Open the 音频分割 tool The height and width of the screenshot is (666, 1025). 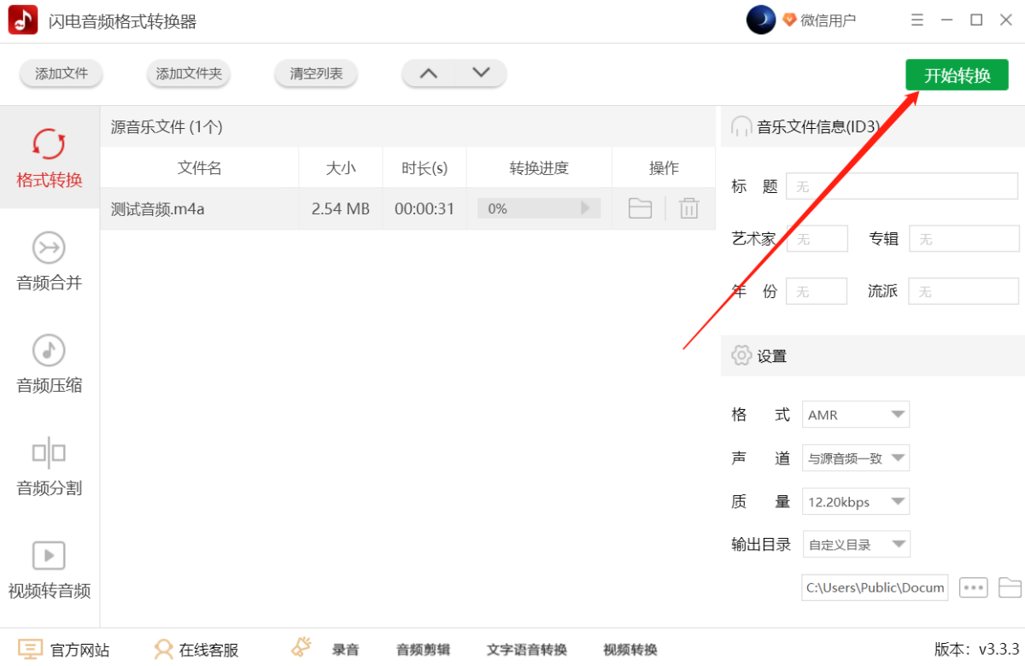(x=50, y=453)
